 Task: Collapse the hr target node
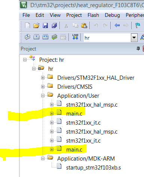click(x=34, y=69)
